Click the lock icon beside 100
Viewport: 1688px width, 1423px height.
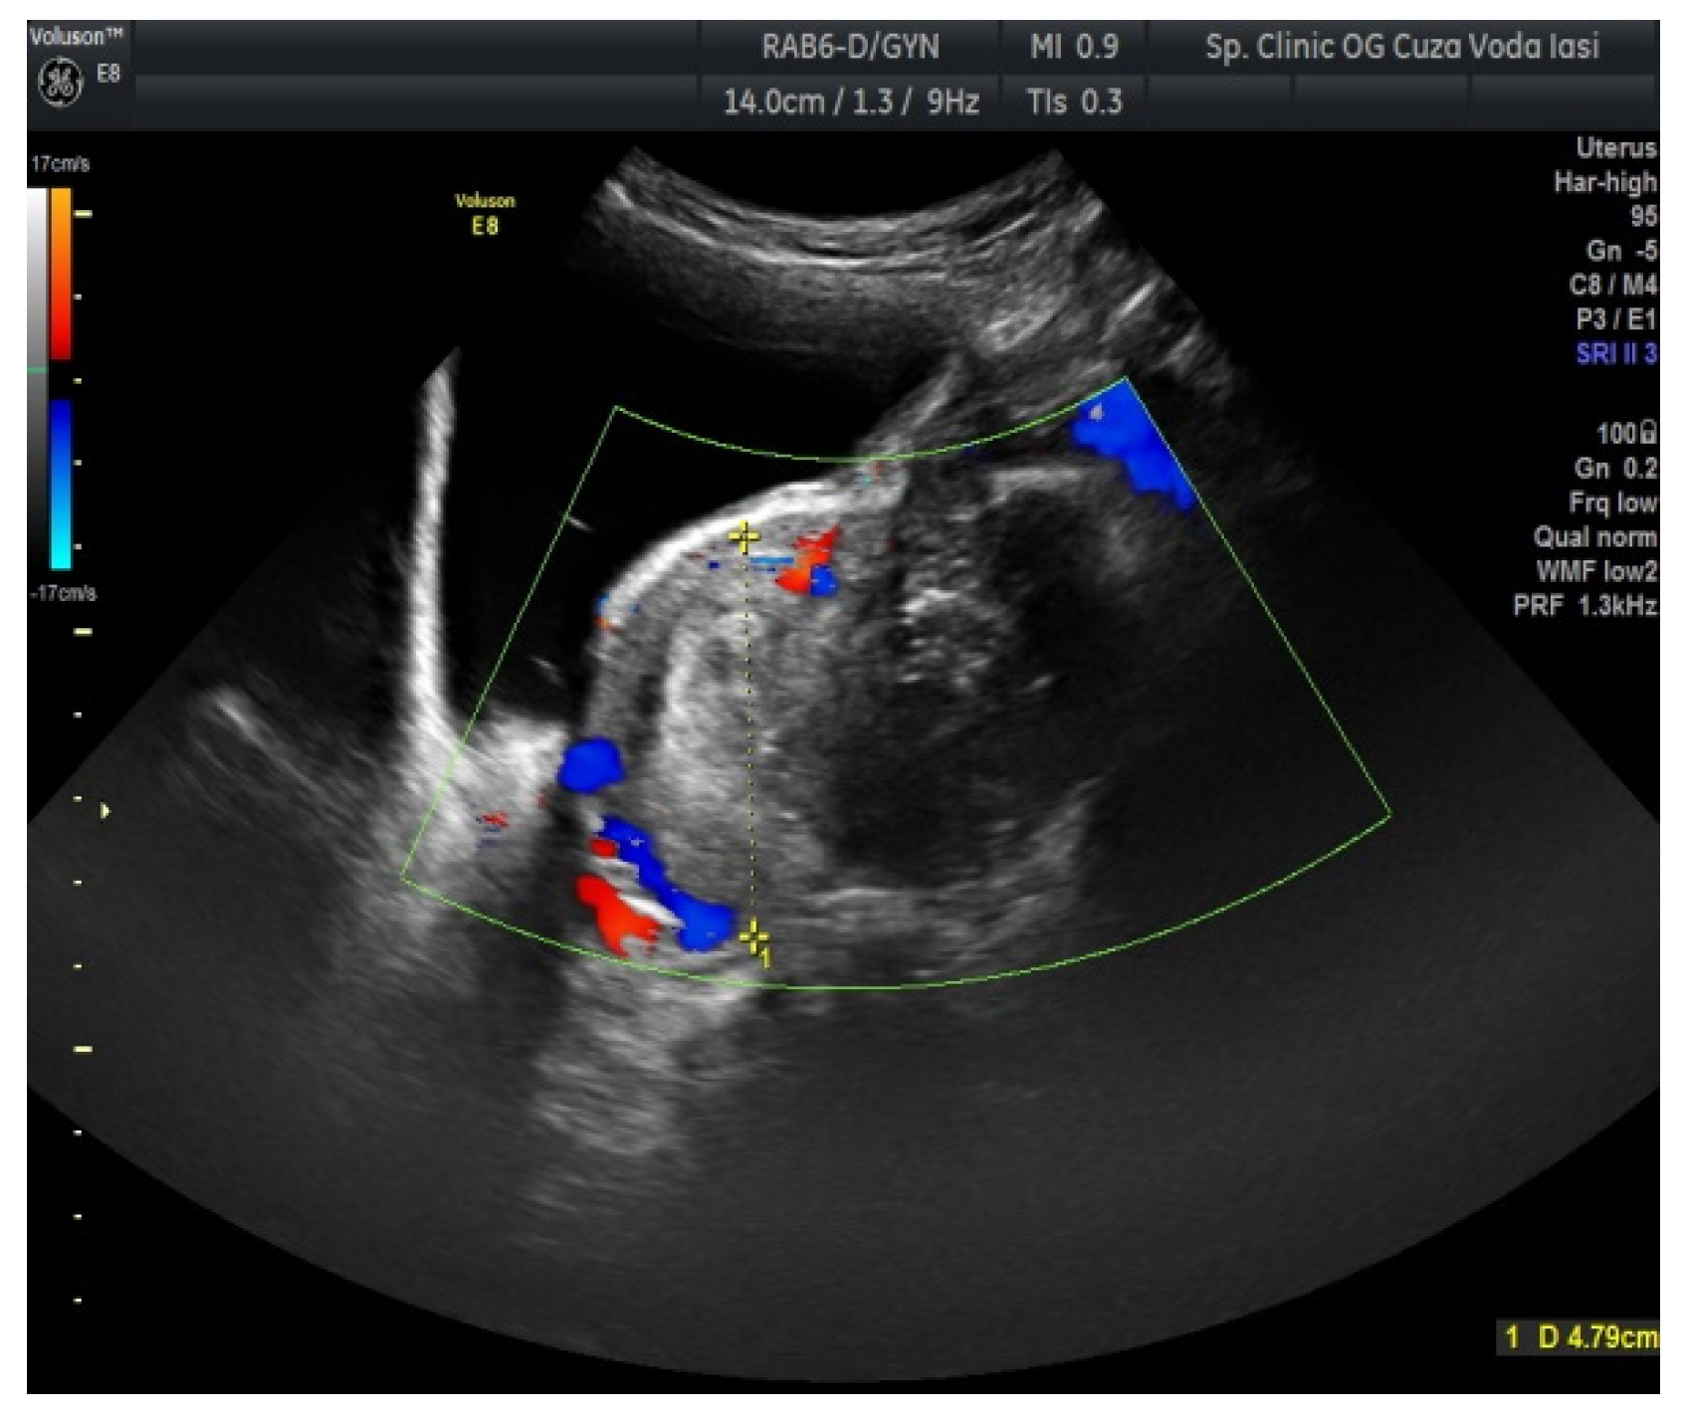pos(1649,433)
